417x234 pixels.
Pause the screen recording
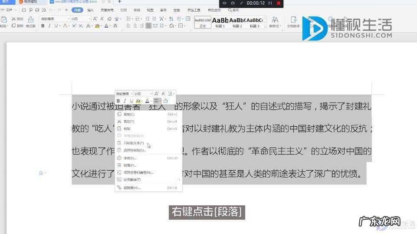coord(270,3)
